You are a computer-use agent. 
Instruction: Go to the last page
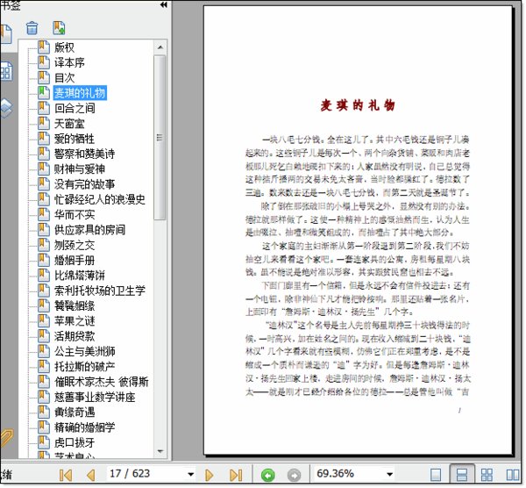coord(236,475)
